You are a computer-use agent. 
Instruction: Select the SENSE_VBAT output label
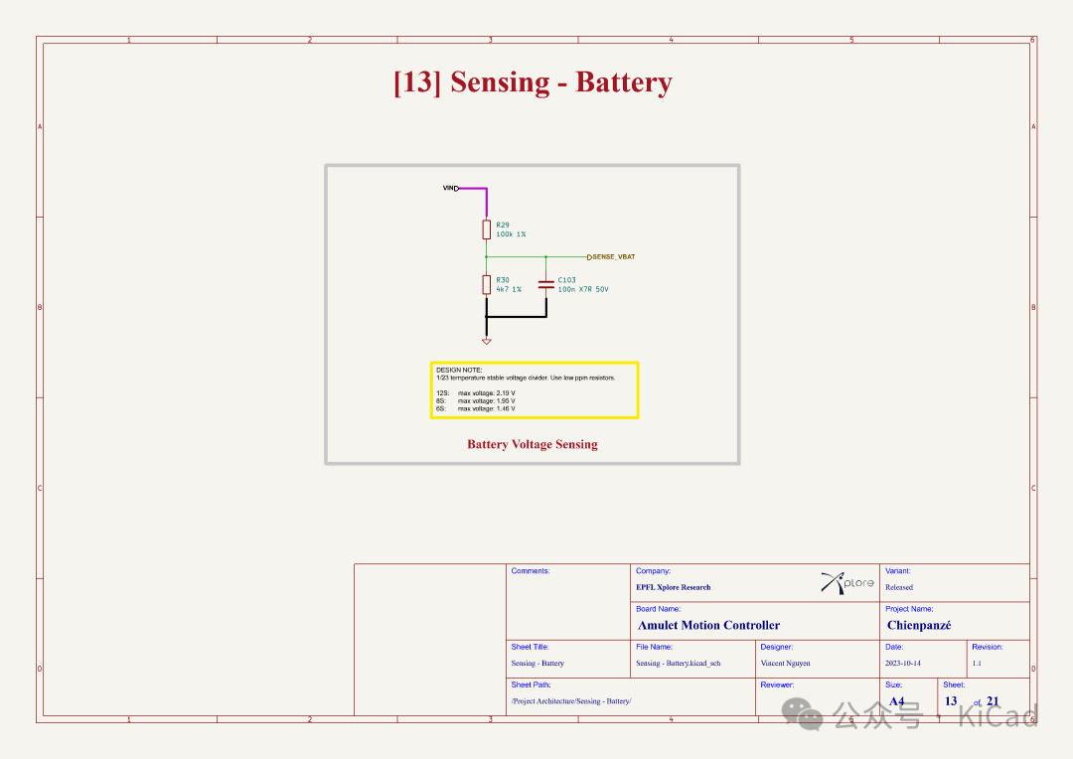(x=612, y=257)
